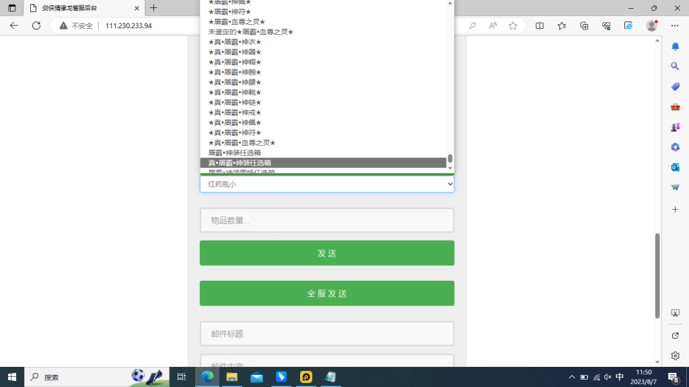Star this page as a favorite

pyautogui.click(x=513, y=26)
